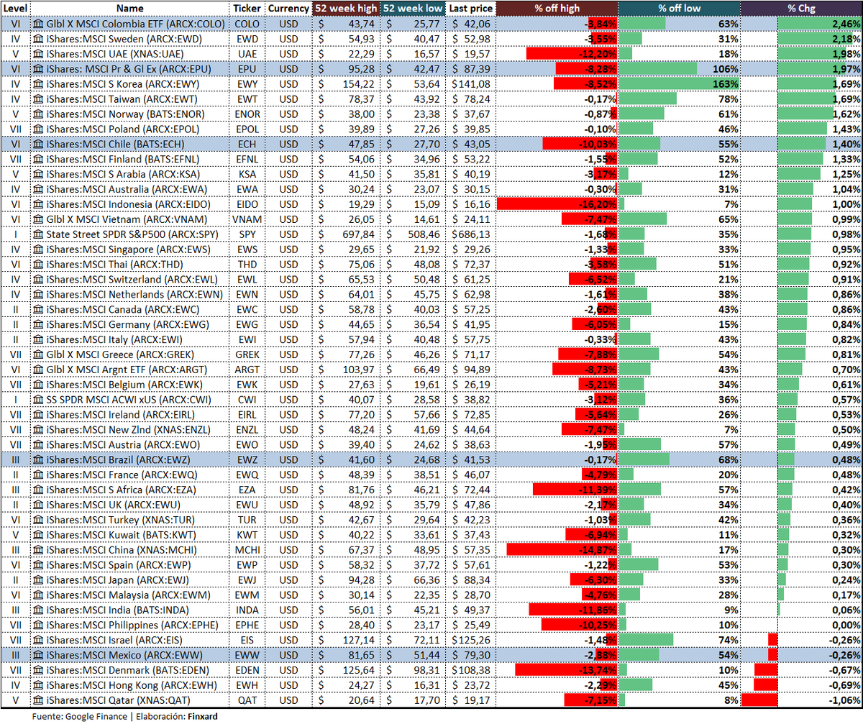Click the '$686,13' last price cell
The height and width of the screenshot is (724, 863).
470,234
